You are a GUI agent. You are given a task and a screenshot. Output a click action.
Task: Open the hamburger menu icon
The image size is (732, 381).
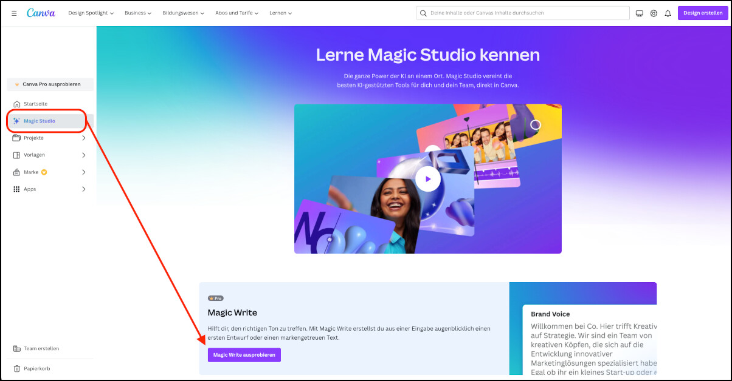click(14, 13)
